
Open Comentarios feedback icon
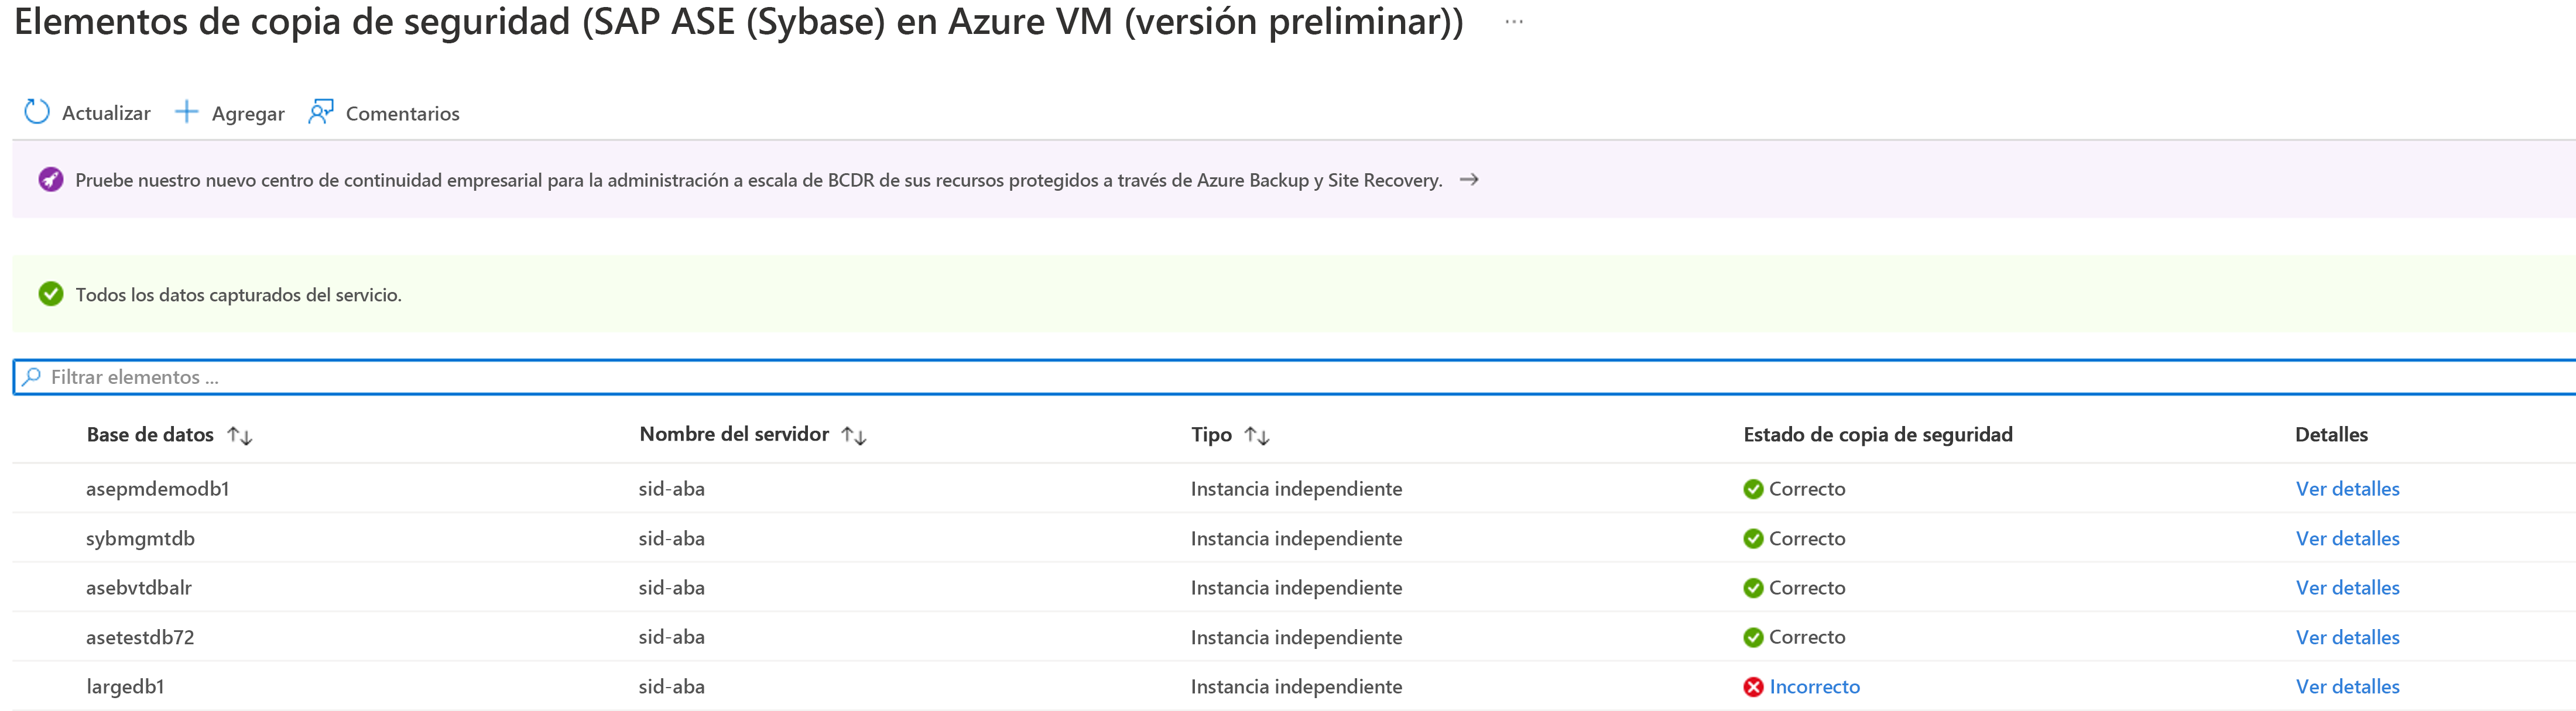[320, 112]
